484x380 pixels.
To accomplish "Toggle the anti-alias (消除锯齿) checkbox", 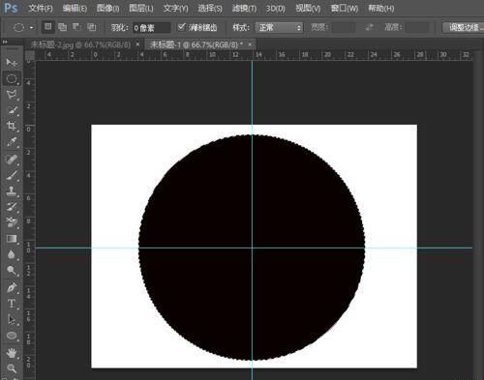I will tap(182, 27).
